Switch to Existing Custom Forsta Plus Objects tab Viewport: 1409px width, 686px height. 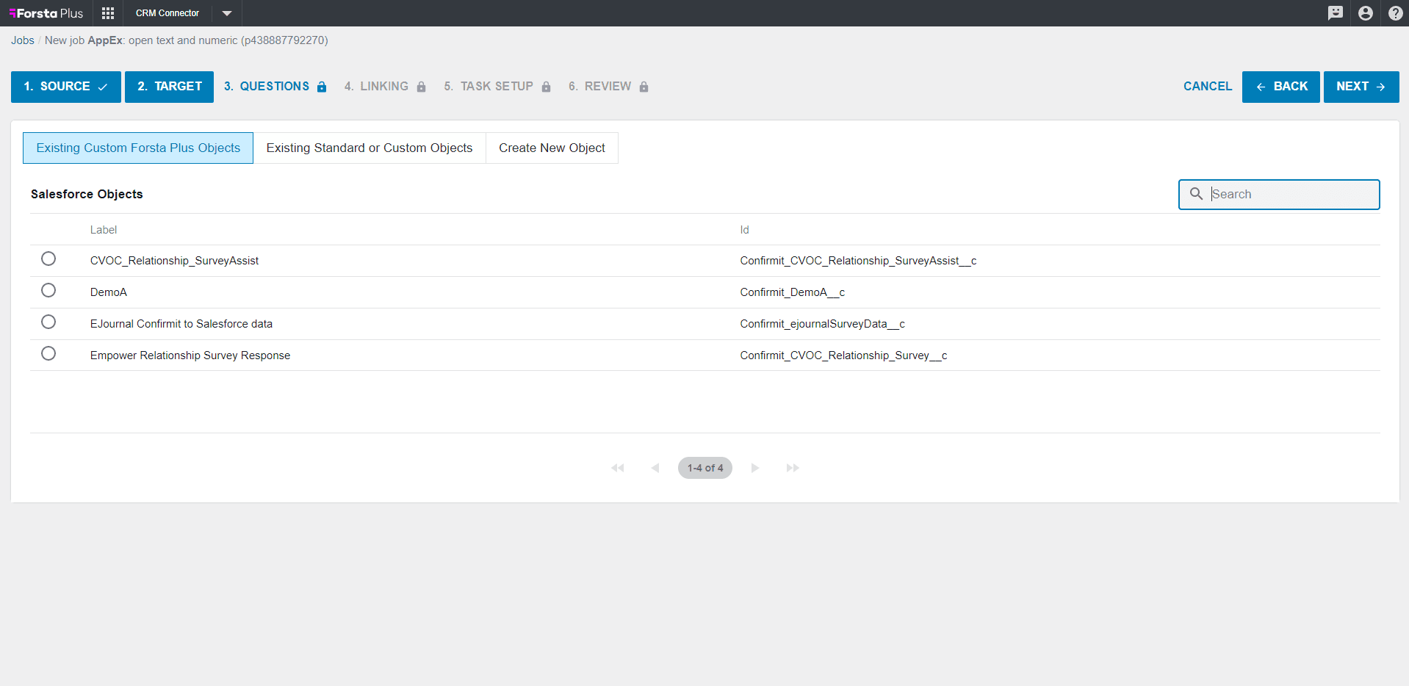click(138, 148)
